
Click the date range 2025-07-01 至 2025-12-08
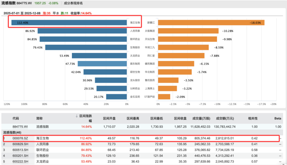25,13
